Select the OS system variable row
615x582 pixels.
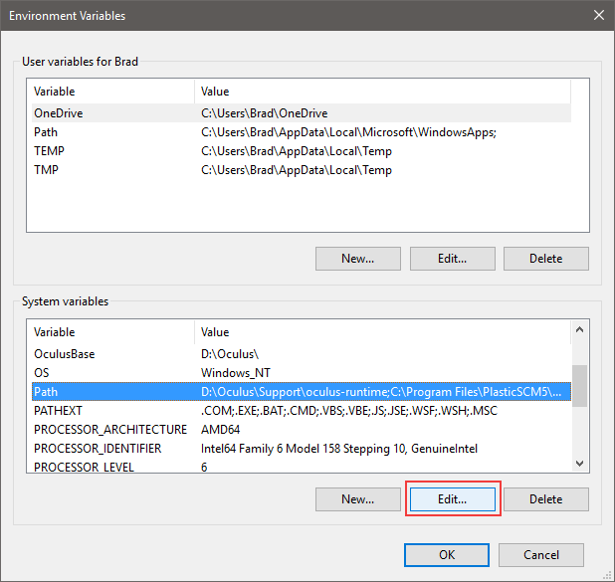(x=302, y=372)
